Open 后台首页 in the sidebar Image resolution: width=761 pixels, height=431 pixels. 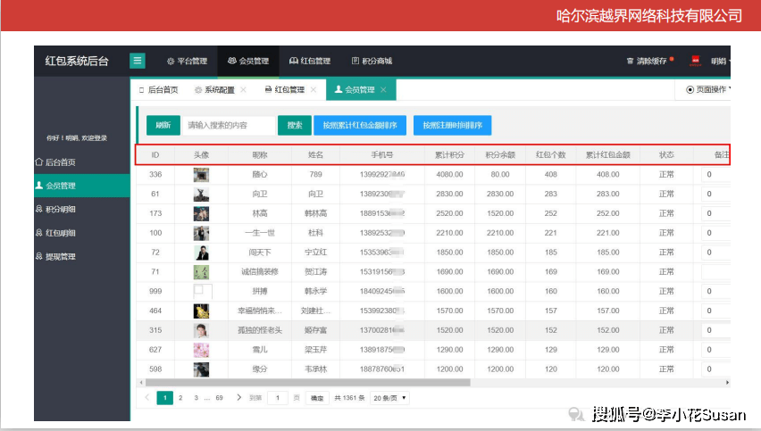pos(60,162)
